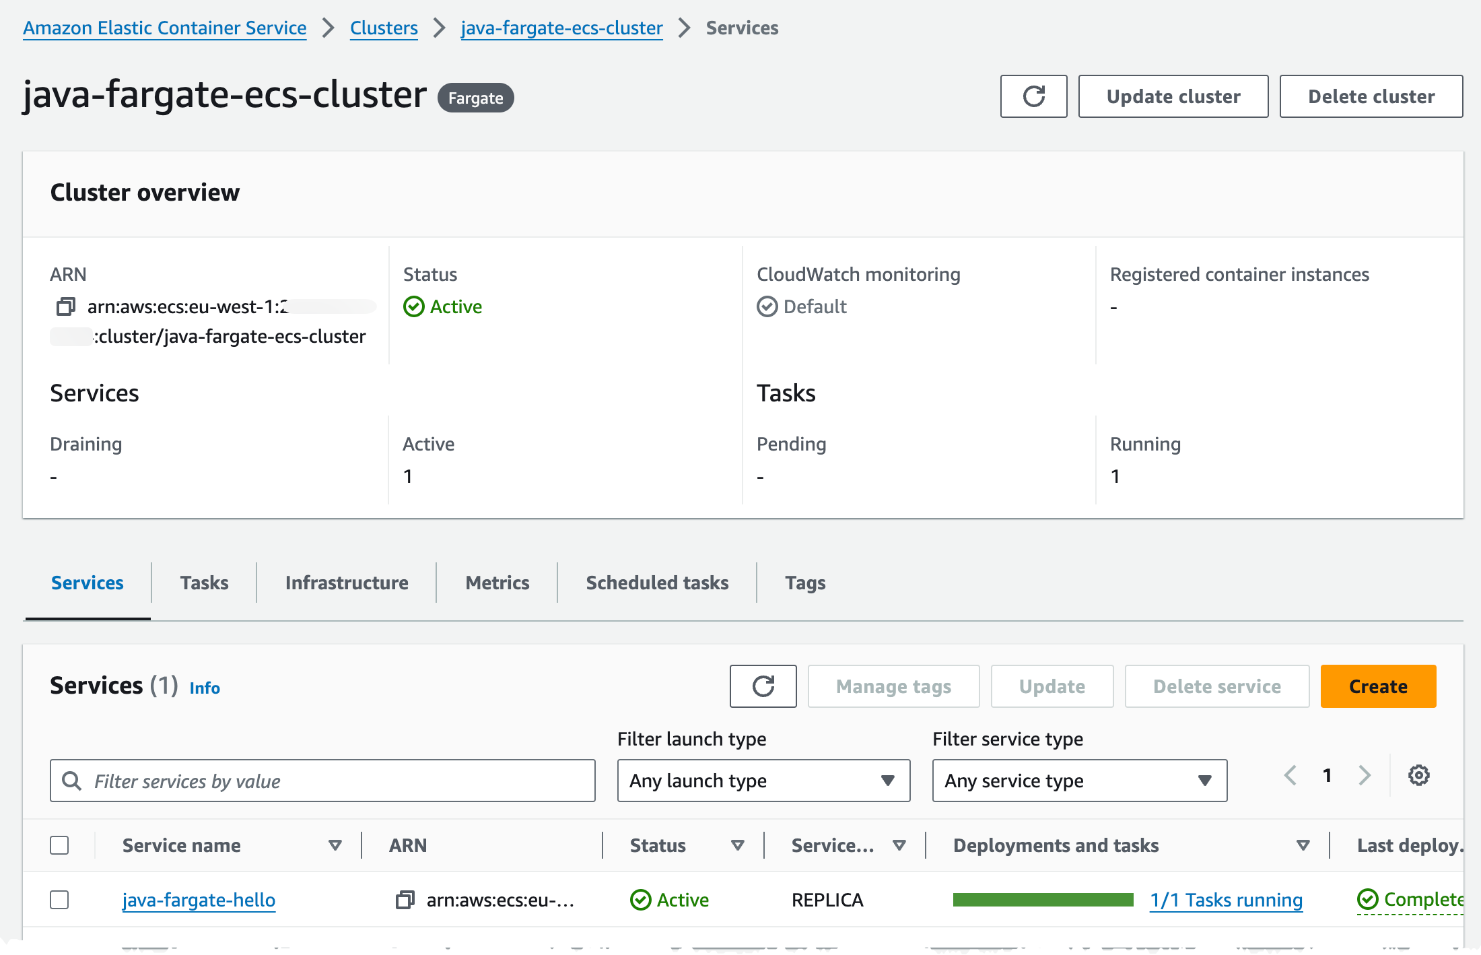1481x955 pixels.
Task: Open table preferences gear icon
Action: tap(1418, 775)
